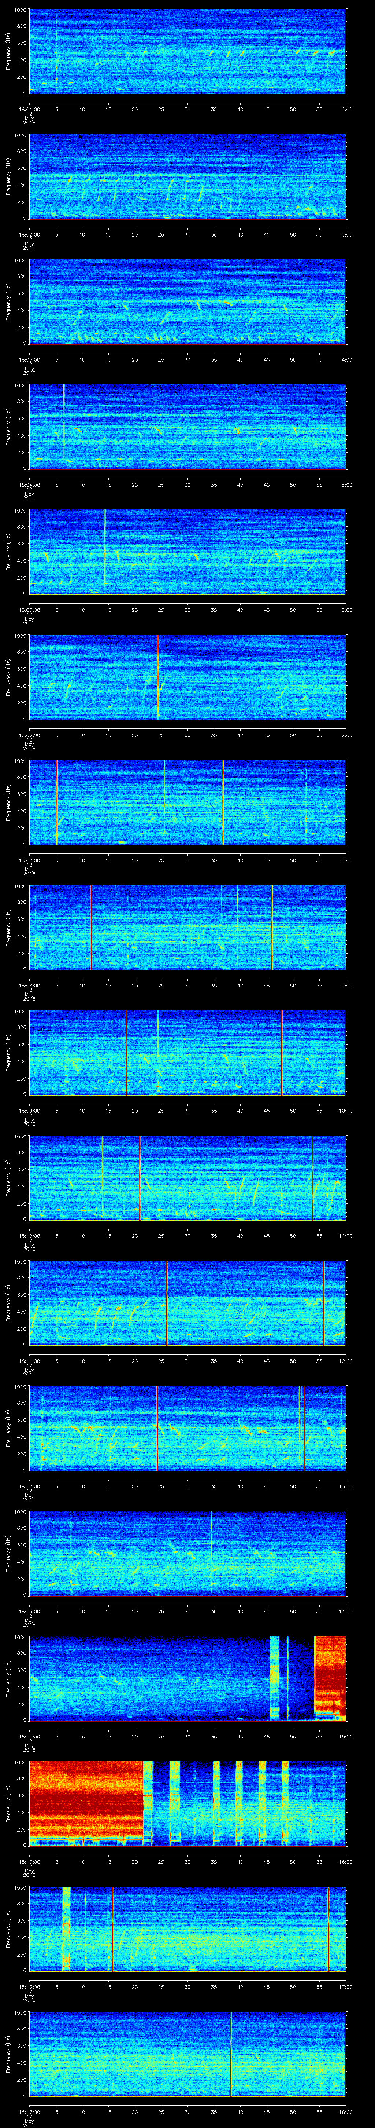Select the spectrogram panel starting at 18:01:00
Viewport: 375px width, 2128px height.
coord(188,51)
